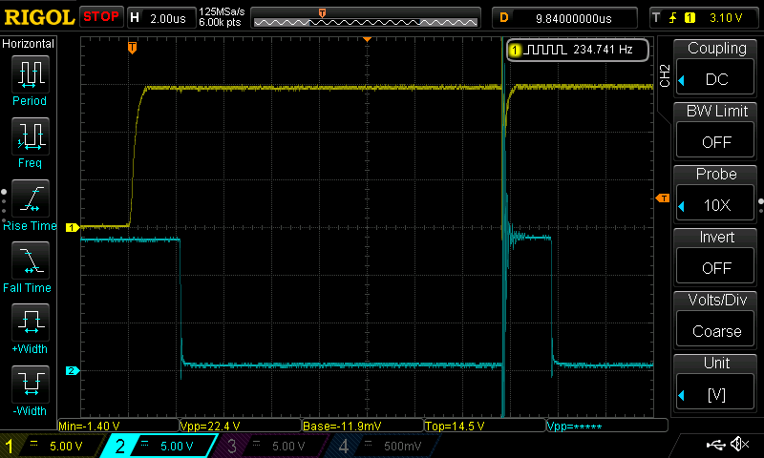The width and height of the screenshot is (764, 458).
Task: Choose the Rise Time measurement icon
Action: click(x=30, y=199)
